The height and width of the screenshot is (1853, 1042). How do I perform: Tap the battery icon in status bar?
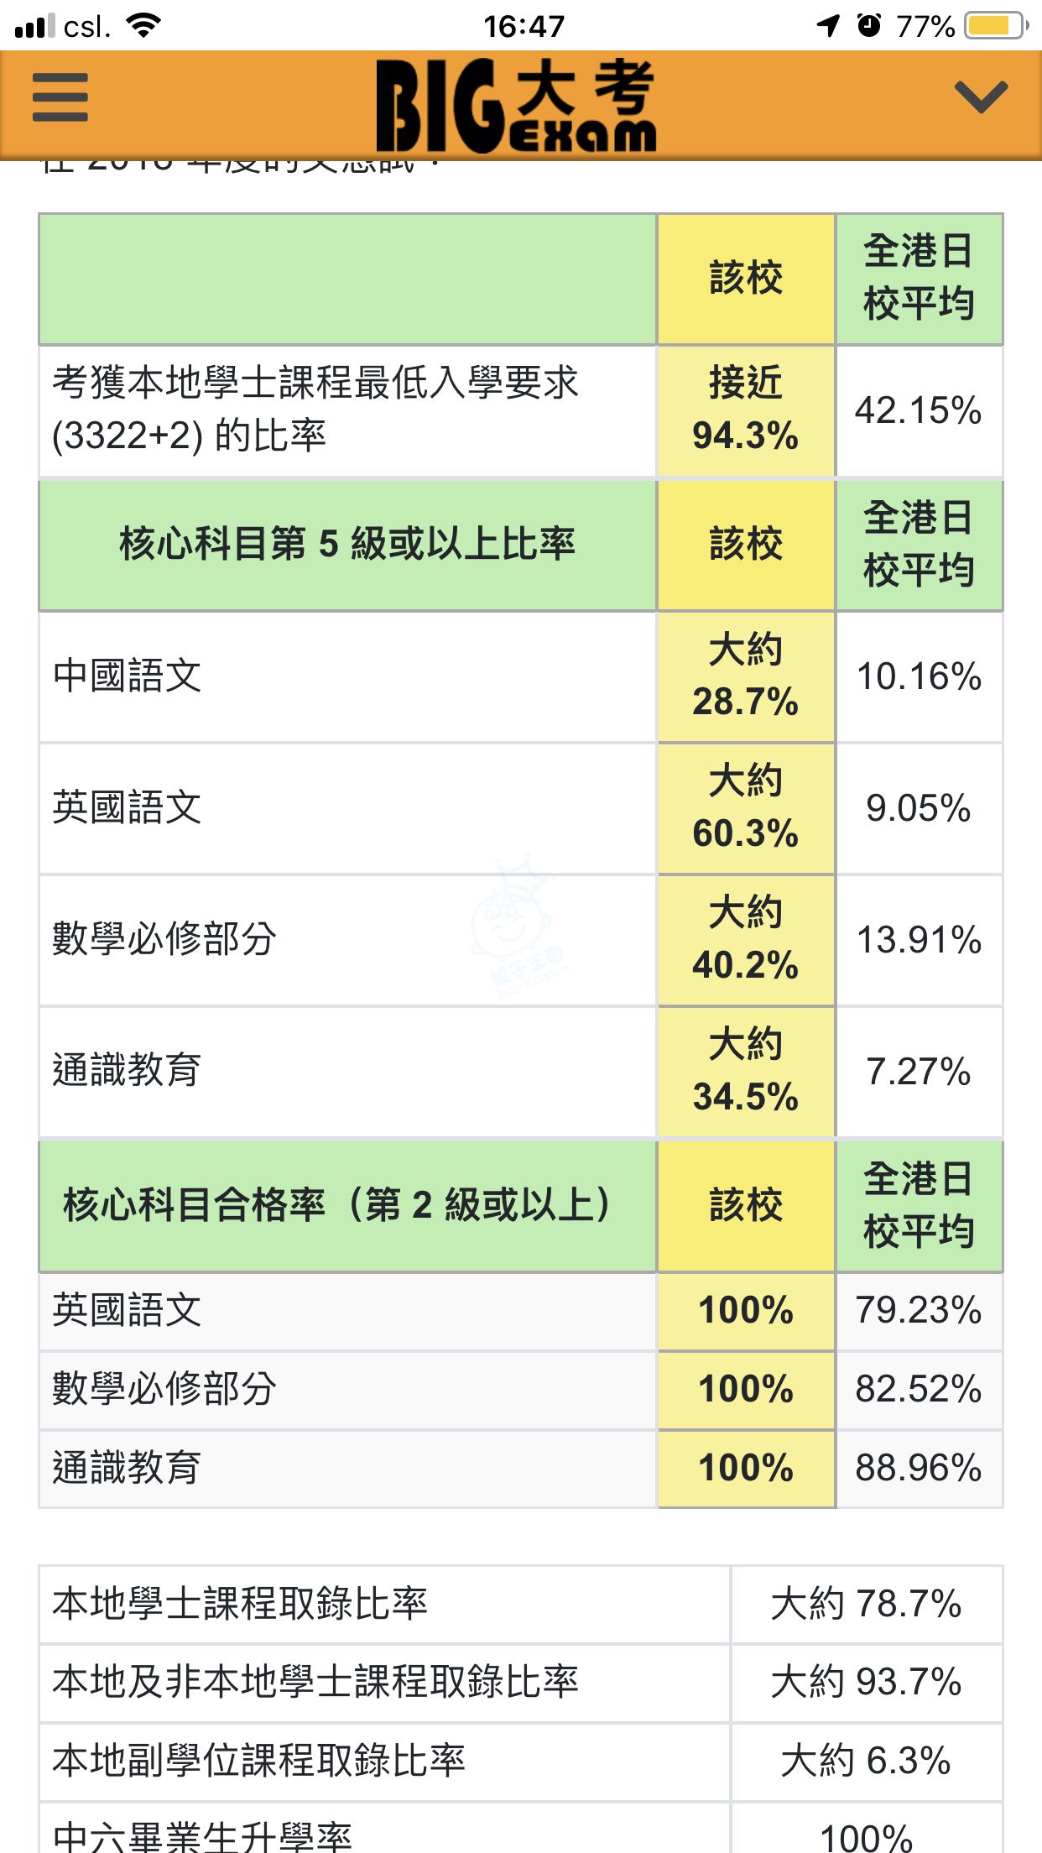point(996,26)
